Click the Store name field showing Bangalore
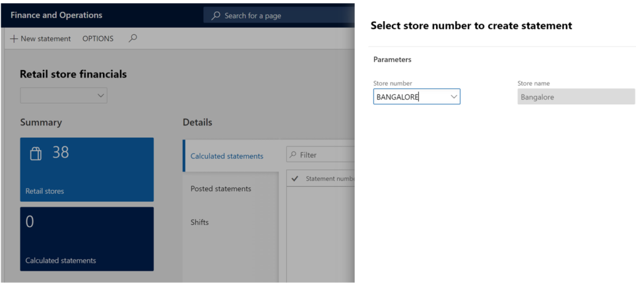The width and height of the screenshot is (636, 283). 576,97
